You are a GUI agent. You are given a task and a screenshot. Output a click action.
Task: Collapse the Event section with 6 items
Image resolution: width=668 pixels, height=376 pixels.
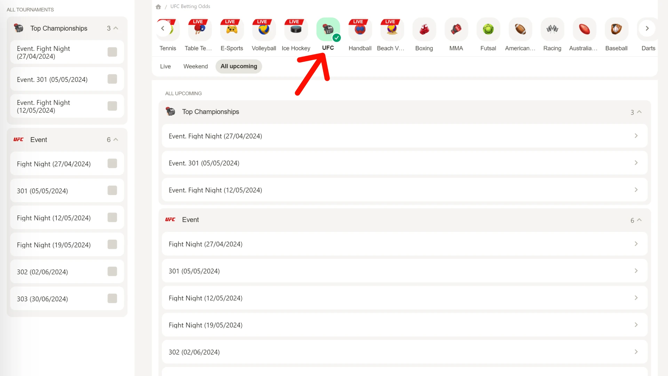[x=639, y=220]
